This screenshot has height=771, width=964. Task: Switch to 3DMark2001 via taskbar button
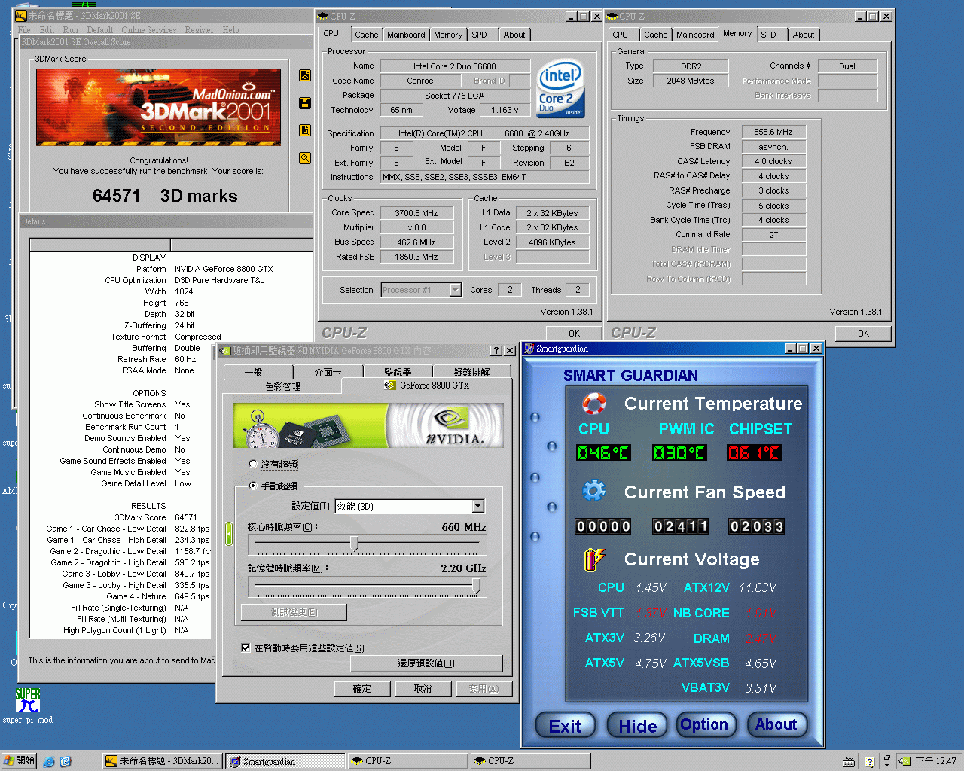click(163, 762)
